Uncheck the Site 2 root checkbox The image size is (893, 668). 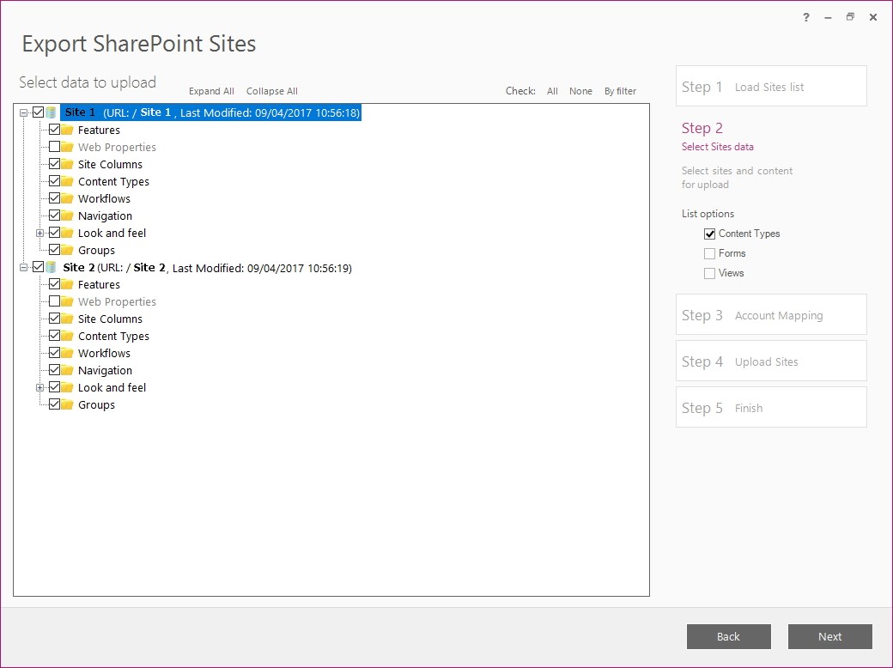click(x=38, y=266)
